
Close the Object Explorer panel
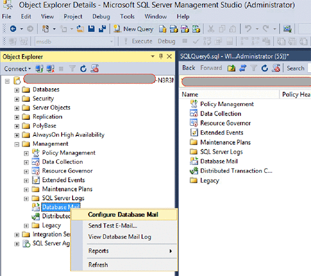coord(169,57)
